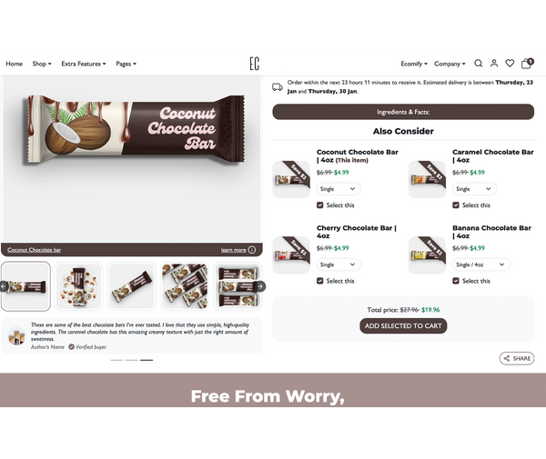The width and height of the screenshot is (546, 459).
Task: Open the wishlist heart icon
Action: (x=510, y=64)
